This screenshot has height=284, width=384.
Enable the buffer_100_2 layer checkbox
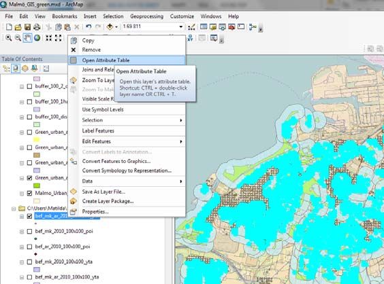pyautogui.click(x=29, y=86)
